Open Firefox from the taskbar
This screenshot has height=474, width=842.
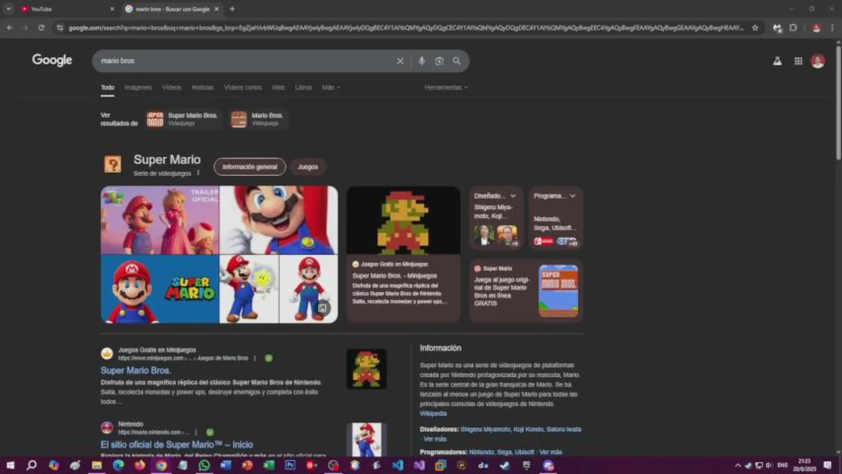click(x=140, y=465)
